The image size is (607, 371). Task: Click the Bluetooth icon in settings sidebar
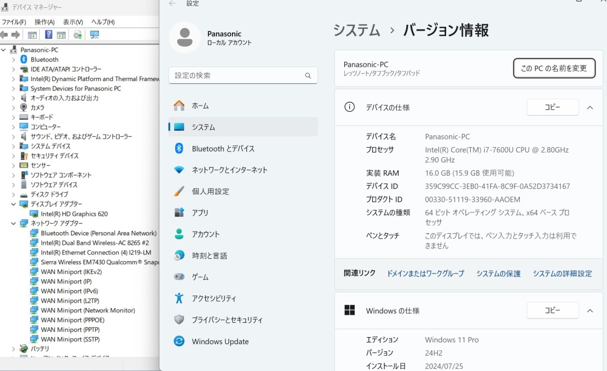(179, 148)
